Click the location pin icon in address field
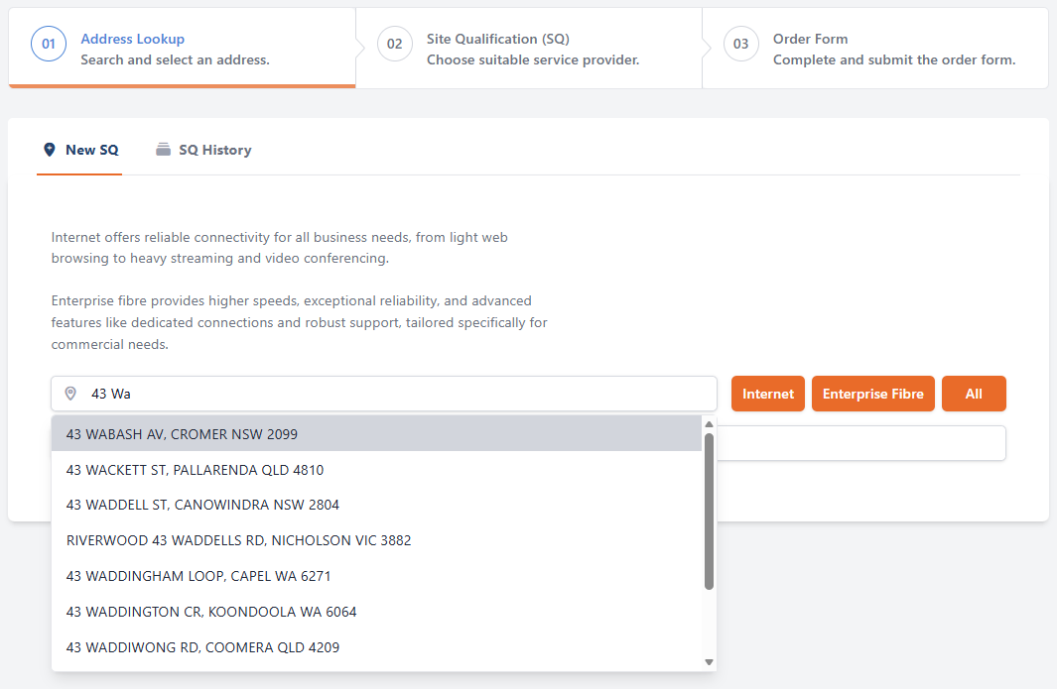1057x689 pixels. point(70,394)
